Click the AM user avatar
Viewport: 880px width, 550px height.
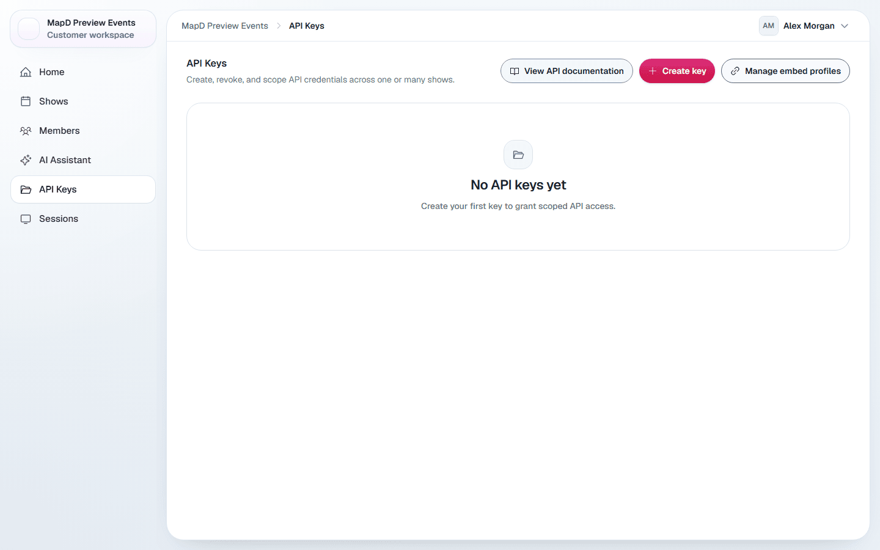tap(769, 26)
